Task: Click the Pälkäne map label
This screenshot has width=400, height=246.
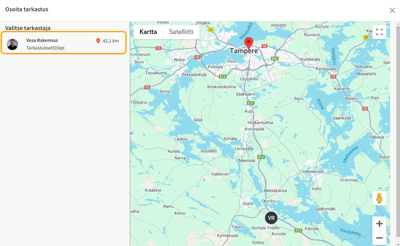Action: tap(377, 137)
